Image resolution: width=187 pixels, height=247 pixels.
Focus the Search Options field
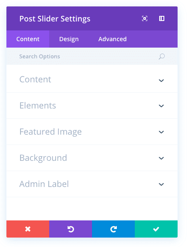click(x=92, y=57)
